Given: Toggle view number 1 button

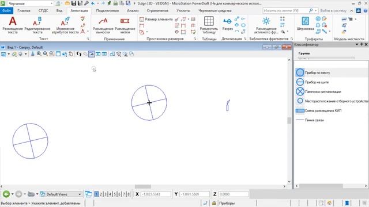Looking at the screenshot, I should (96, 194).
